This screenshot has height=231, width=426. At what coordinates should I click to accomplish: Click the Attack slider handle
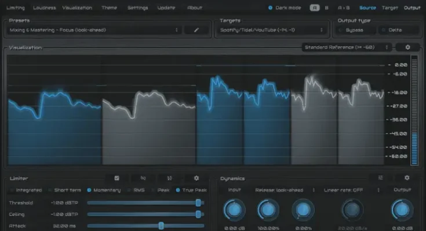(161, 226)
